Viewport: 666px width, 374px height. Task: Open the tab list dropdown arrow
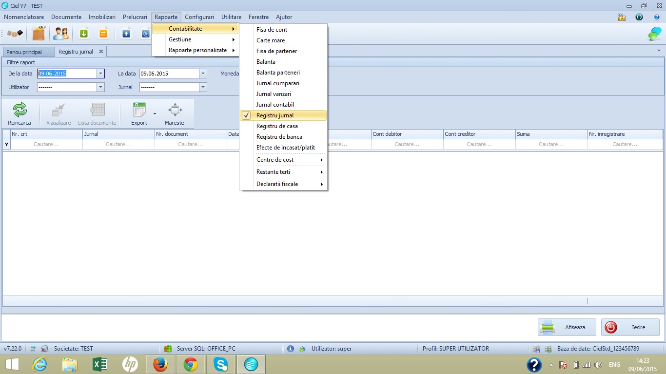click(x=659, y=51)
